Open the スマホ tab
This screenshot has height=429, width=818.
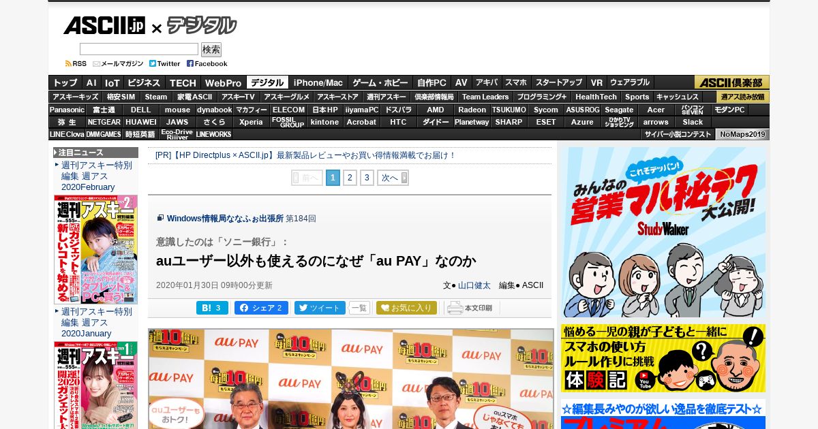(x=516, y=82)
